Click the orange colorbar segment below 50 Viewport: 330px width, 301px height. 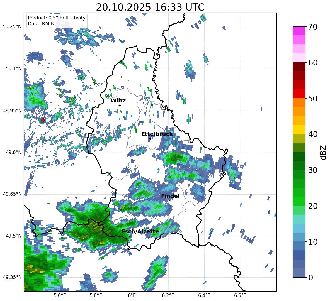(x=299, y=103)
